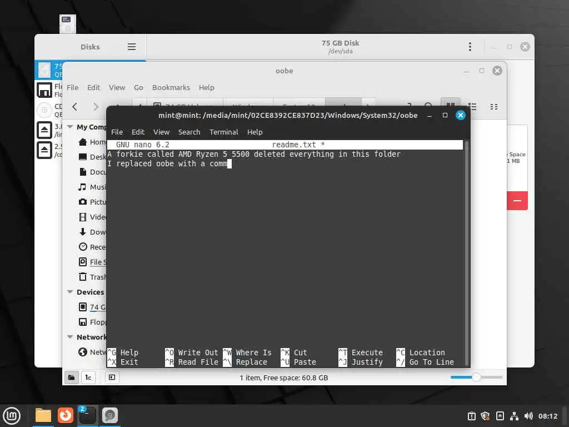The image size is (569, 427).
Task: Show places in file manager sidebar
Action: 72,378
